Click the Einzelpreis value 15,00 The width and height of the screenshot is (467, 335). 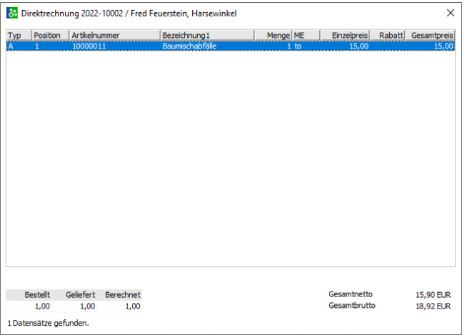[359, 46]
